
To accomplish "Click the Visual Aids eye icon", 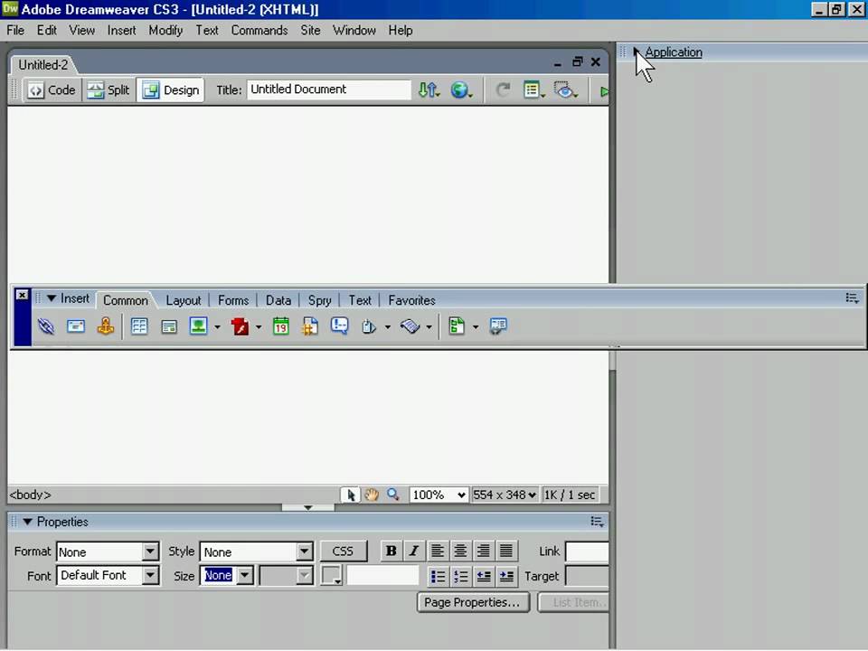I will tap(566, 90).
